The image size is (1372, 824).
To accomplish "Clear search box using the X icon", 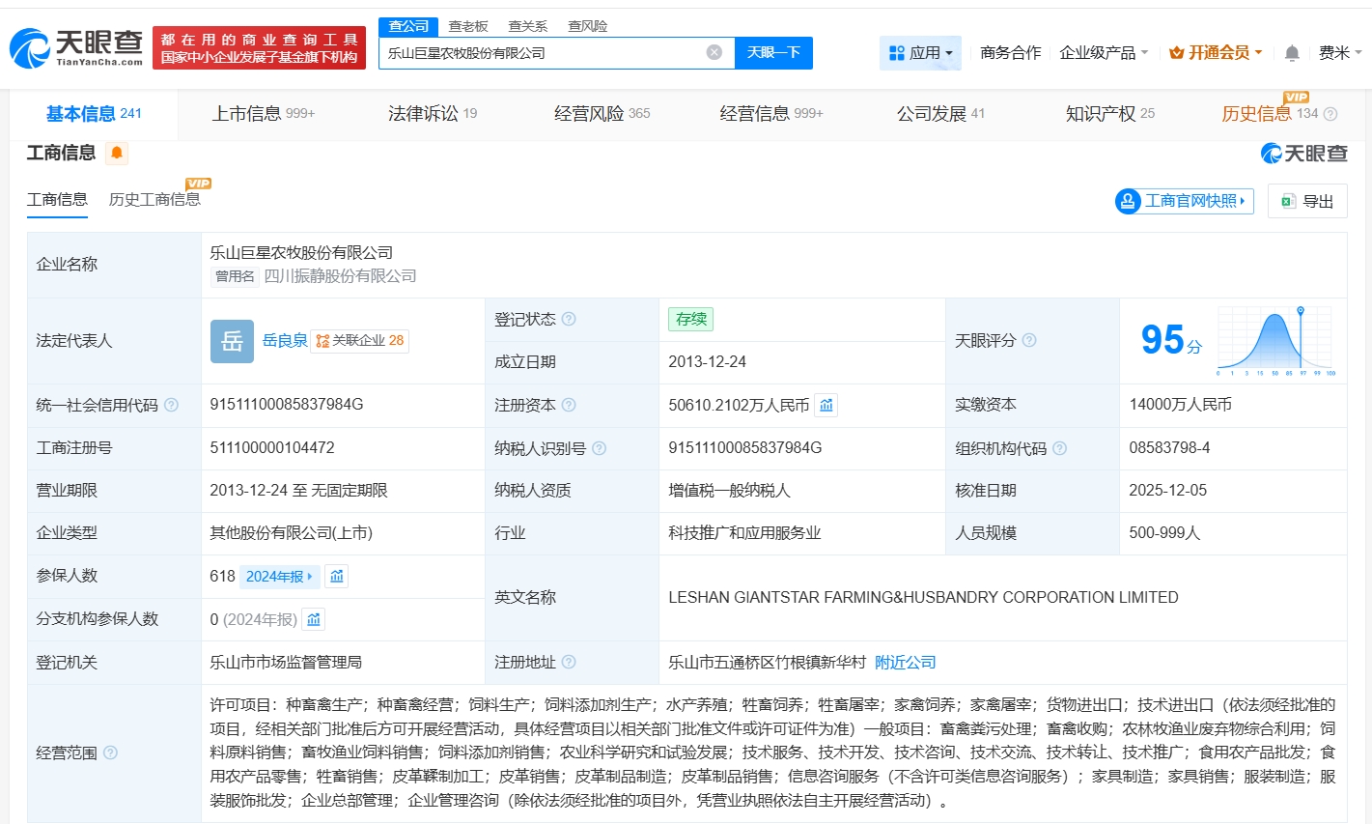I will pos(714,53).
